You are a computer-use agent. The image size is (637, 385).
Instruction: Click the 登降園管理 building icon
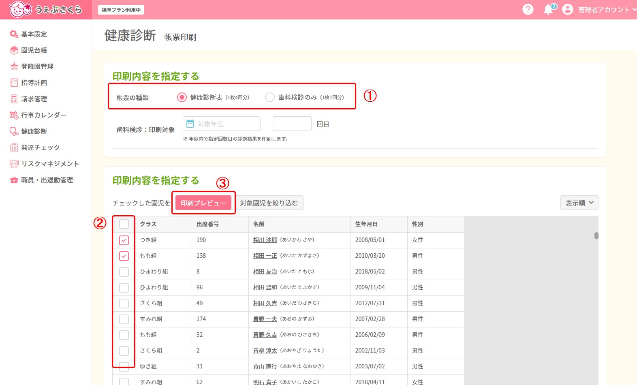click(14, 66)
